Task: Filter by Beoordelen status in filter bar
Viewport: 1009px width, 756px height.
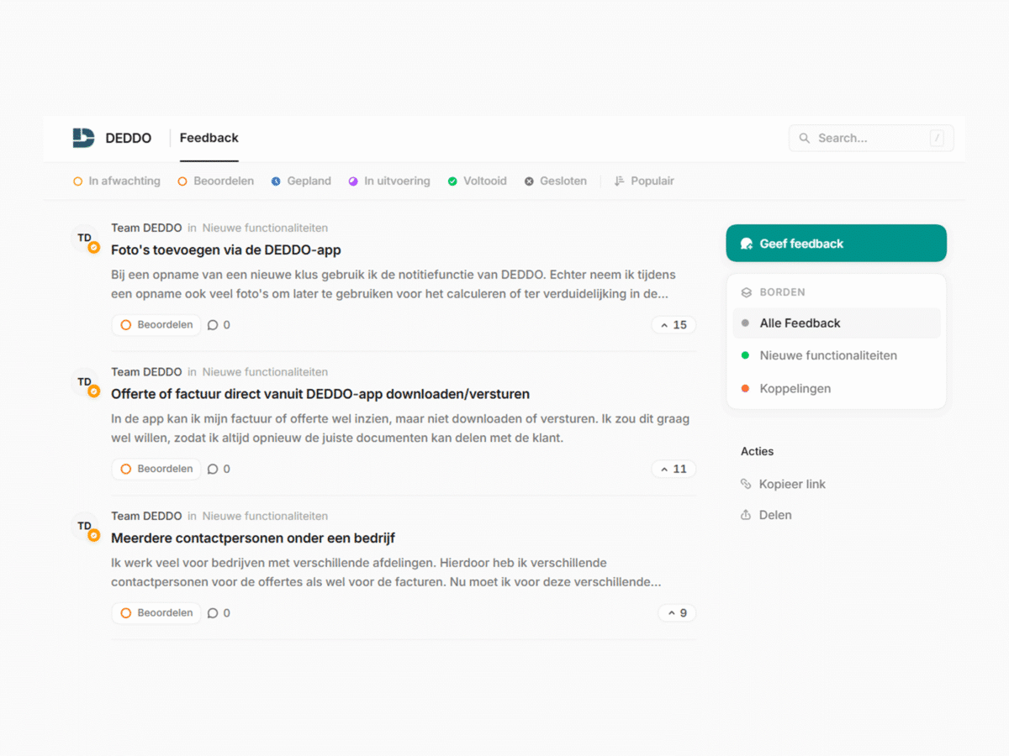Action: pyautogui.click(x=216, y=181)
